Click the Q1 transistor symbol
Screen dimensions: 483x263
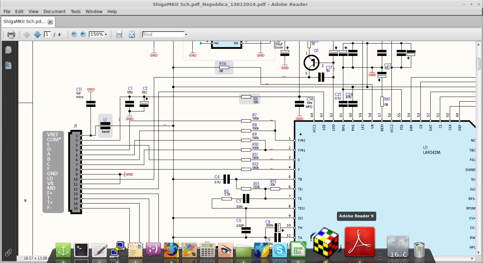pos(312,62)
